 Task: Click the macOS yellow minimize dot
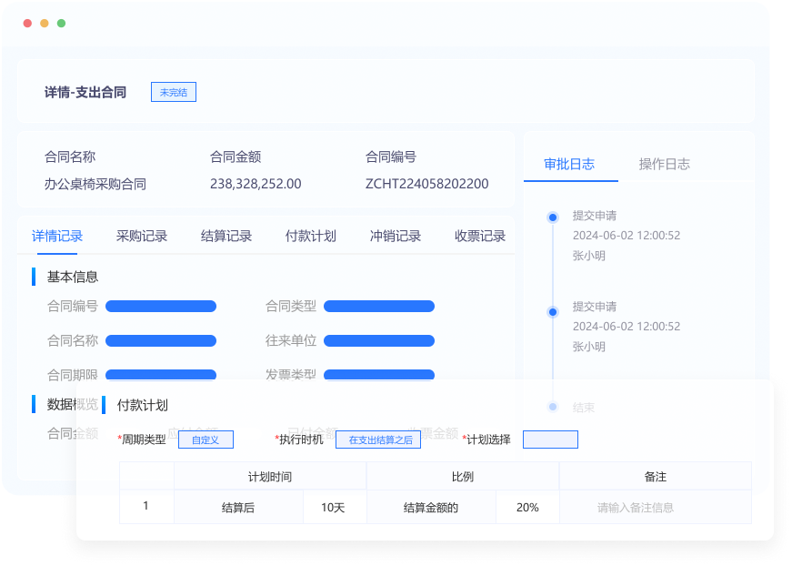45,24
